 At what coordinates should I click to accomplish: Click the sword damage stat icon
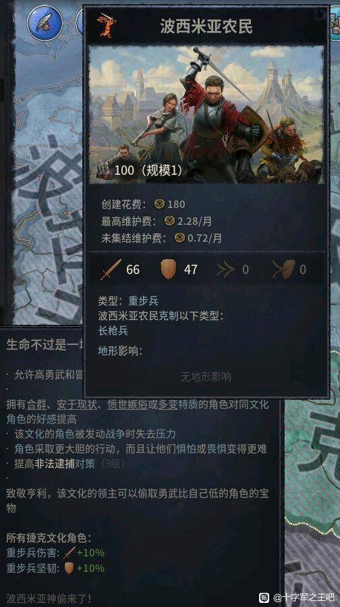[111, 269]
